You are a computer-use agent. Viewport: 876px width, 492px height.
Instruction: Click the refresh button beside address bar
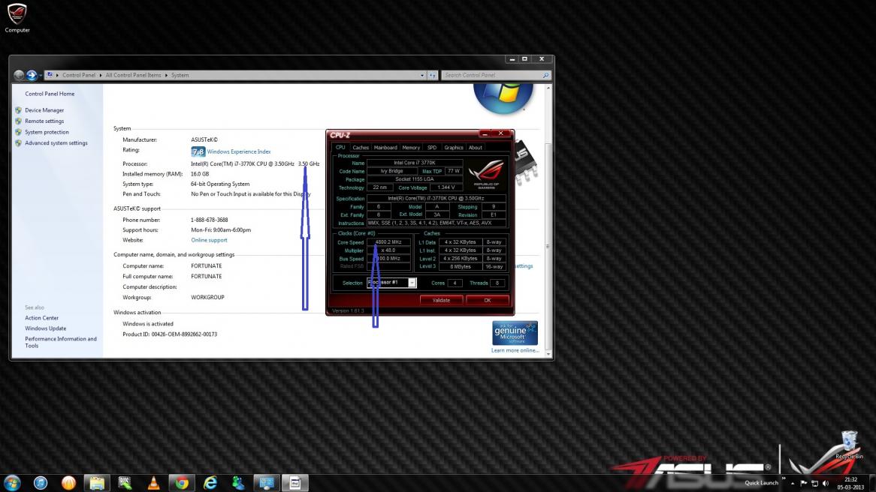[433, 75]
